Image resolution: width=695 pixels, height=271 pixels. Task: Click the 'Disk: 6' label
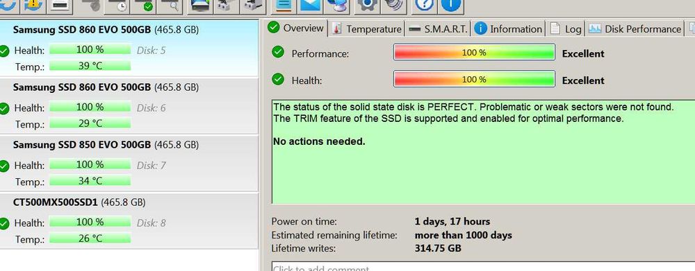(151, 108)
